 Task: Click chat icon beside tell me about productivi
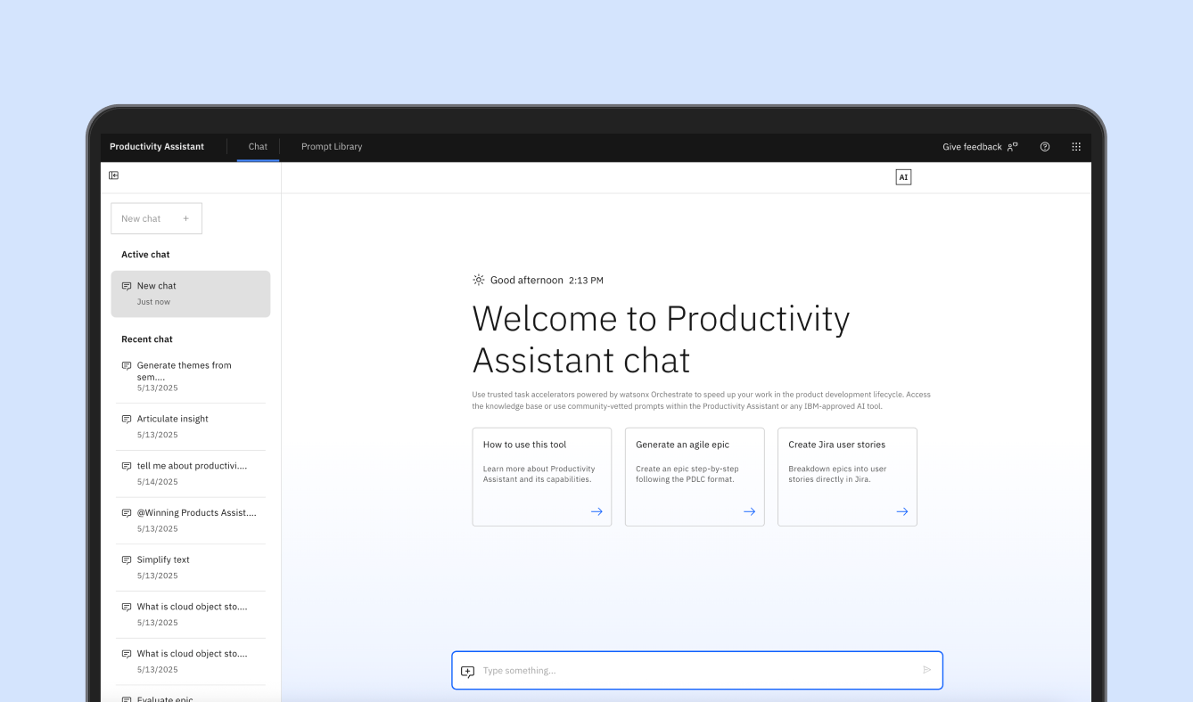[x=127, y=466]
